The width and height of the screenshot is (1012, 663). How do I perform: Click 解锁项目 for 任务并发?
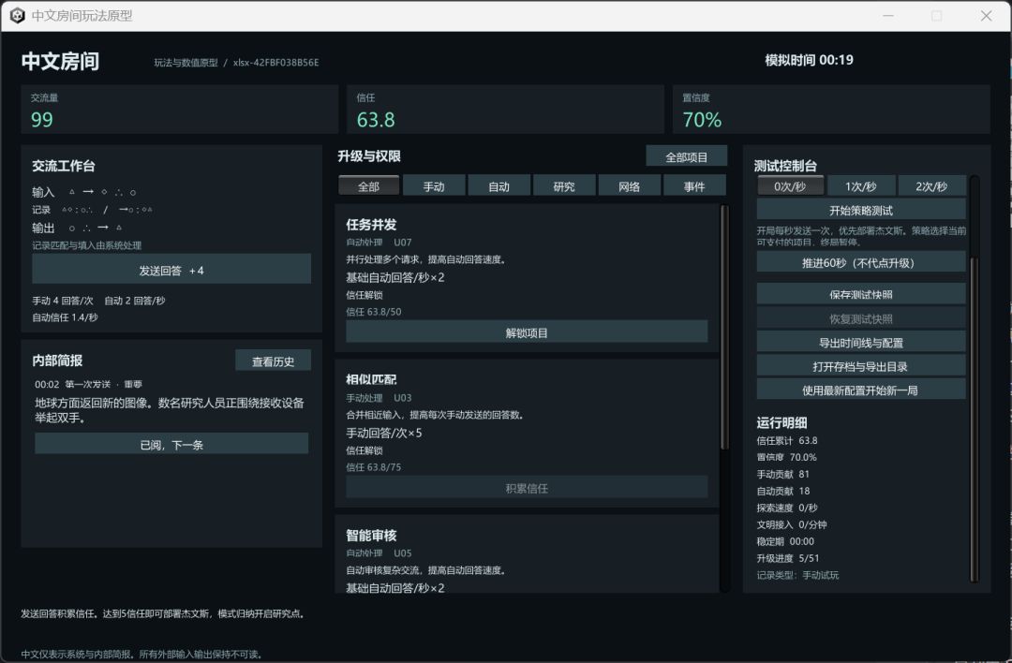(x=527, y=332)
